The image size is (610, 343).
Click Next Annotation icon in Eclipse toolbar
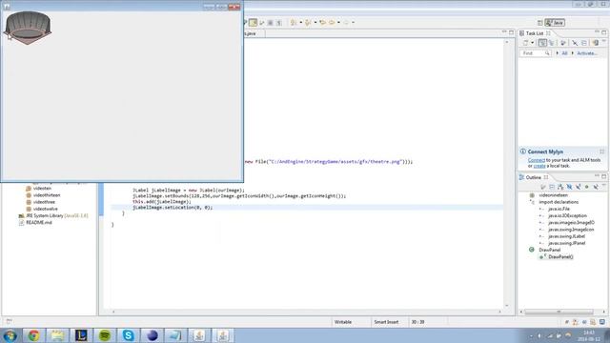pos(294,23)
